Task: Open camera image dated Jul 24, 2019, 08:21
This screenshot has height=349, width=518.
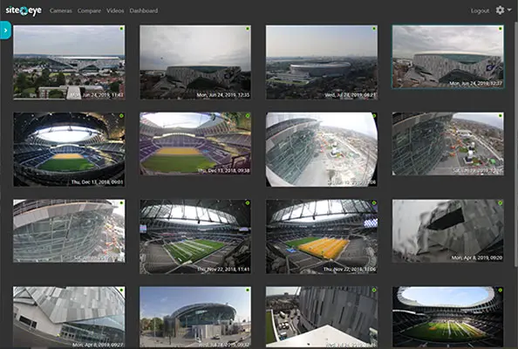Action: pos(322,63)
